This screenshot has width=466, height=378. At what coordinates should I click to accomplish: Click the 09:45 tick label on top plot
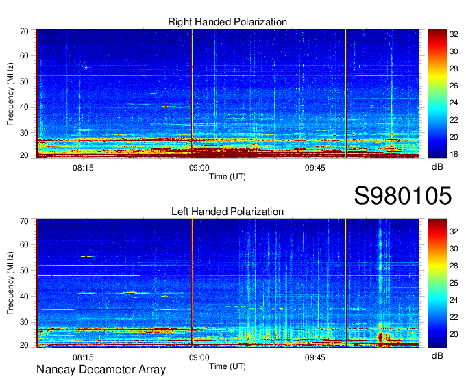(x=315, y=168)
